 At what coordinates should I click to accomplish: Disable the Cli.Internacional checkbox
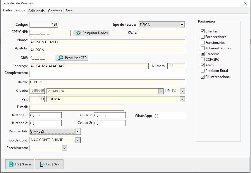click(202, 77)
